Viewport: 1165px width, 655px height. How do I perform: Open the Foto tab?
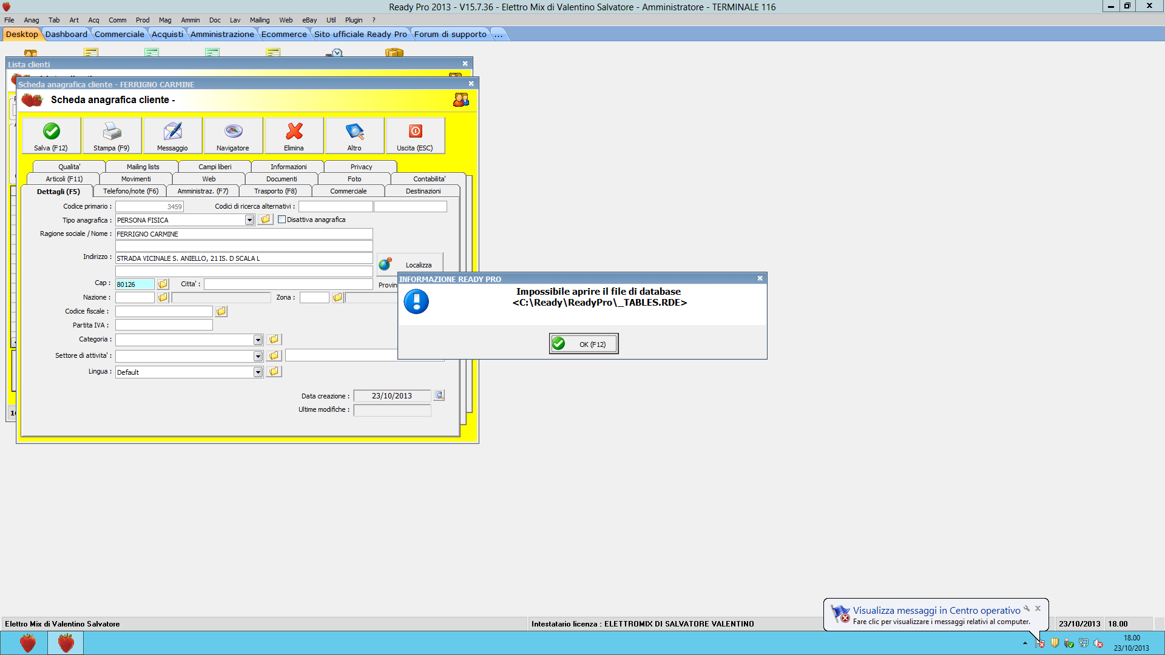[x=354, y=179]
